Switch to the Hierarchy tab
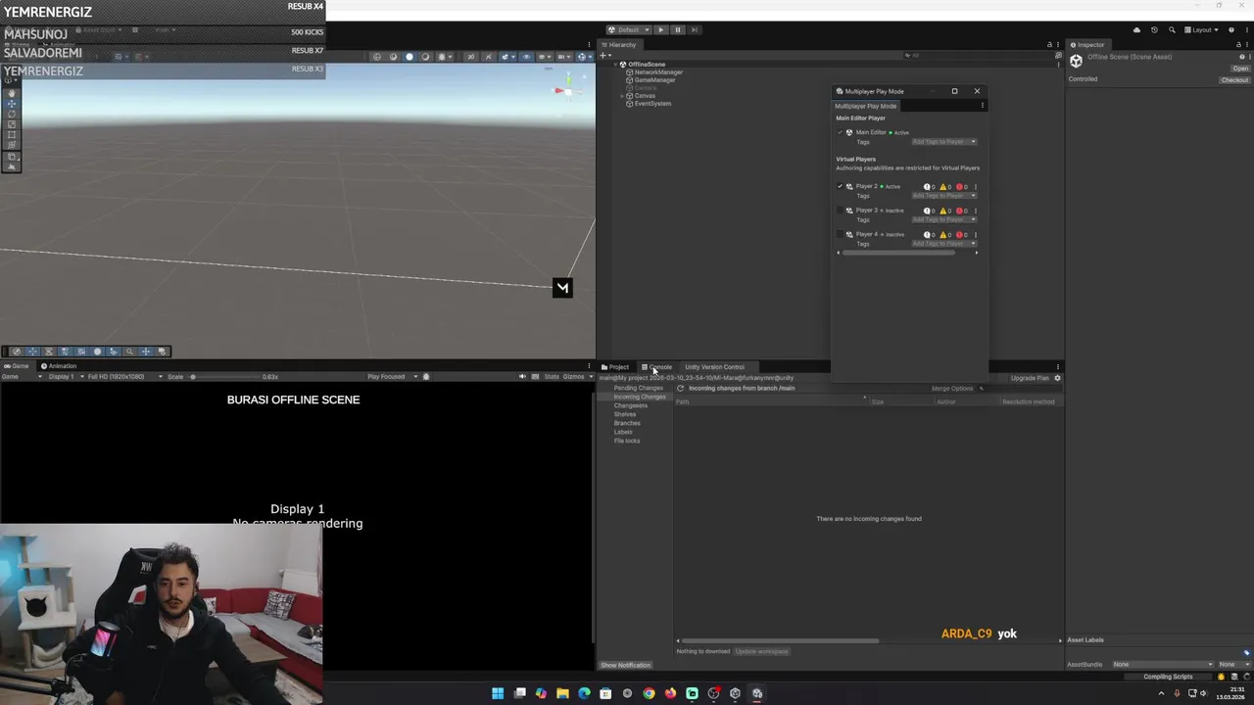Screen dimensions: 1254x705 pyautogui.click(x=620, y=44)
